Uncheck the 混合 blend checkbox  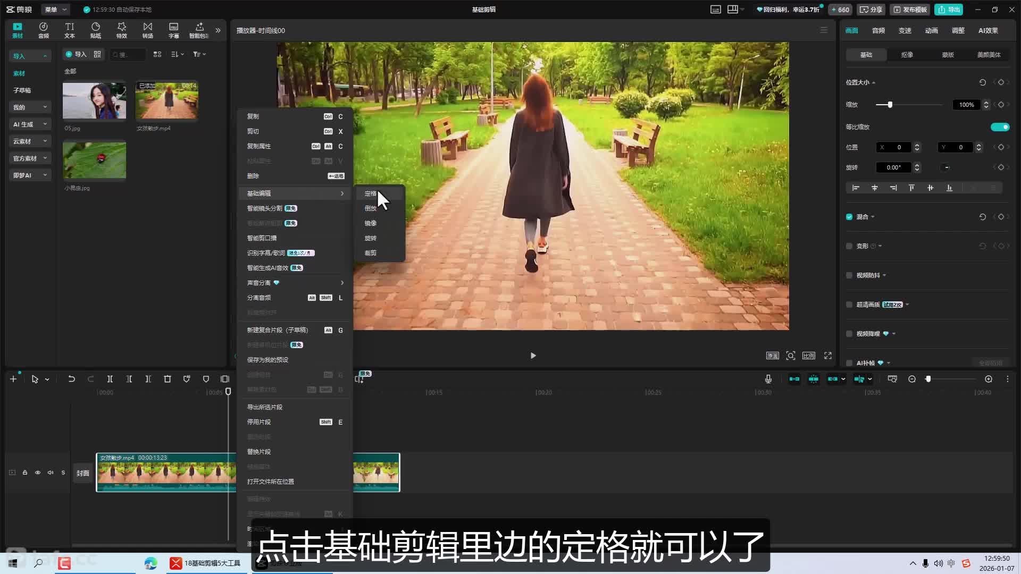[849, 217]
